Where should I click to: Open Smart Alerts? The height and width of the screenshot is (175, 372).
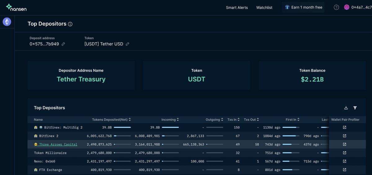(237, 7)
